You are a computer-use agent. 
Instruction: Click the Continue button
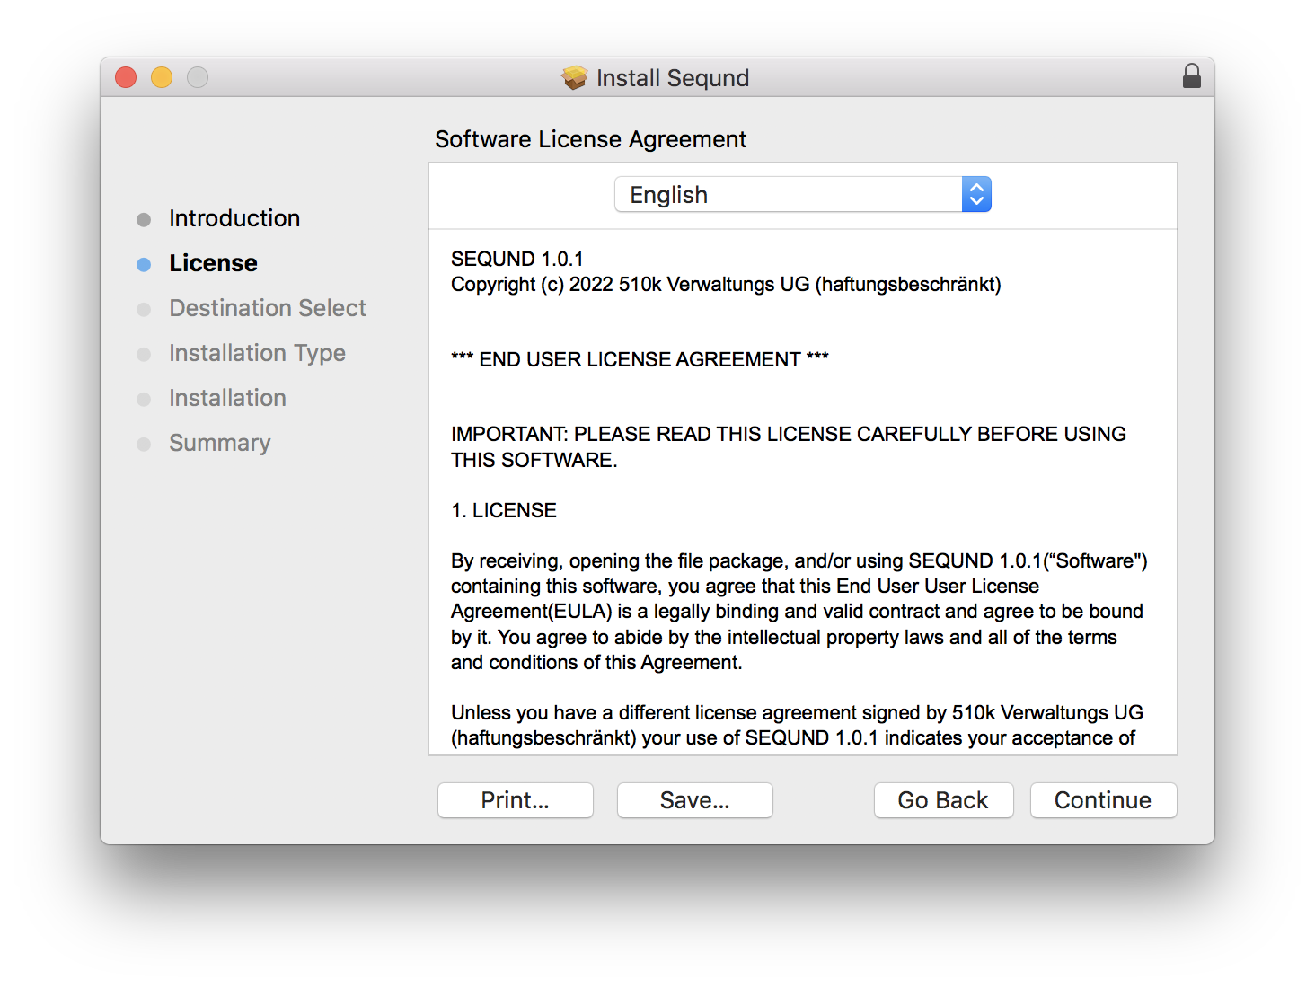click(x=1103, y=800)
